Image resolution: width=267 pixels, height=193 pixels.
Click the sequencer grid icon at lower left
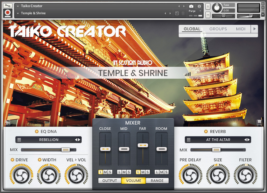[7, 123]
